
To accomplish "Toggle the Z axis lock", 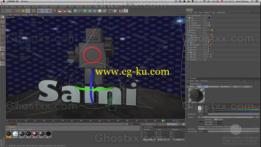I will 49,11.
